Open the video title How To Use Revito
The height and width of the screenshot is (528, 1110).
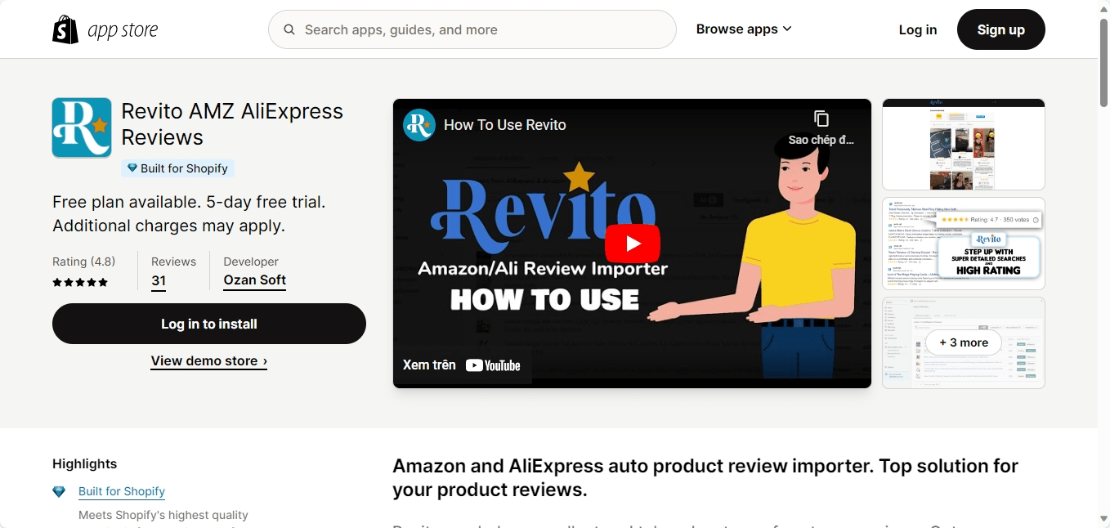click(x=505, y=125)
